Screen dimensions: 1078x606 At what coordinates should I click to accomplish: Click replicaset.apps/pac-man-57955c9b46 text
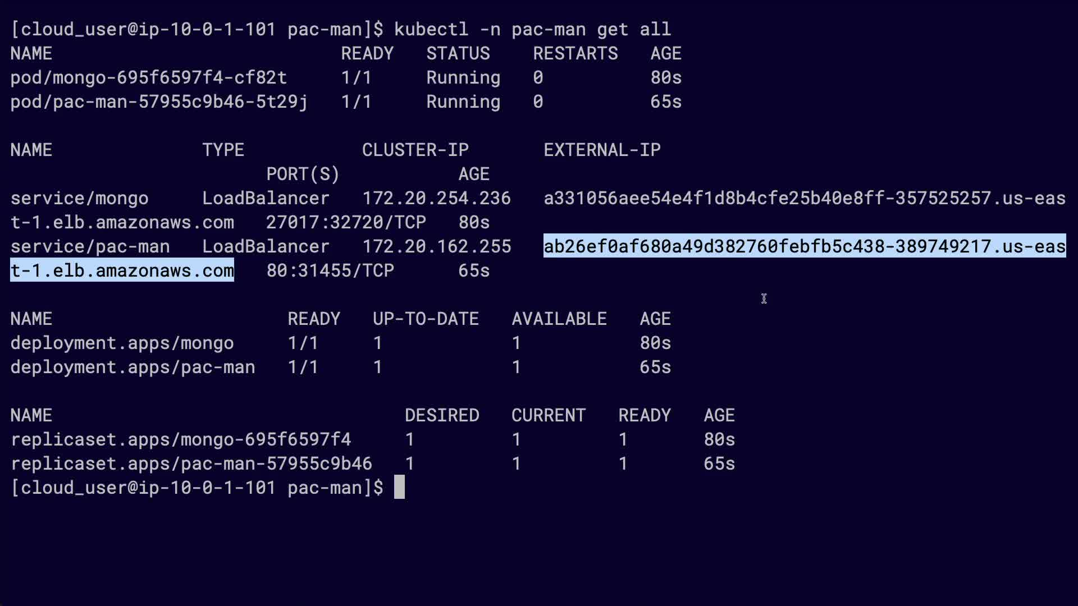point(191,463)
